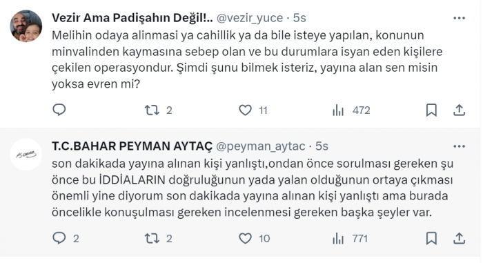The height and width of the screenshot is (263, 483).
Task: Like the tweet by vezir_yuce
Action: [x=245, y=110]
